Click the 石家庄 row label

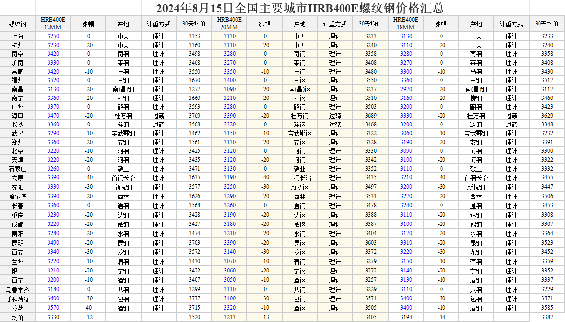click(x=18, y=169)
